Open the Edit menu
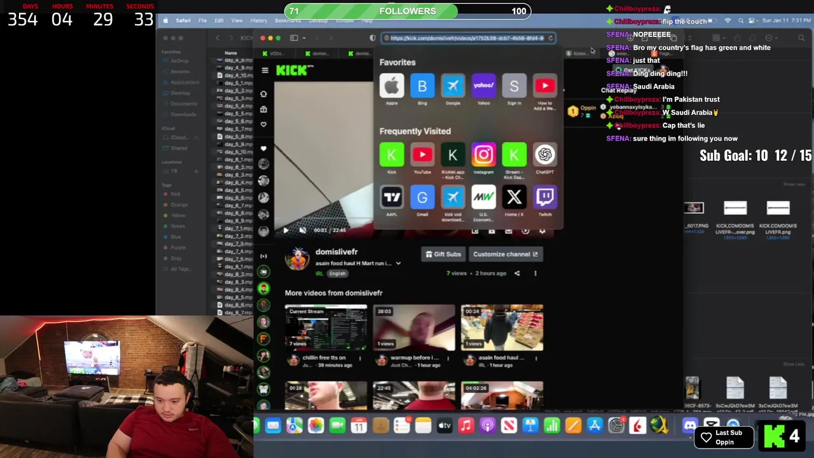This screenshot has height=458, width=814. [x=219, y=21]
